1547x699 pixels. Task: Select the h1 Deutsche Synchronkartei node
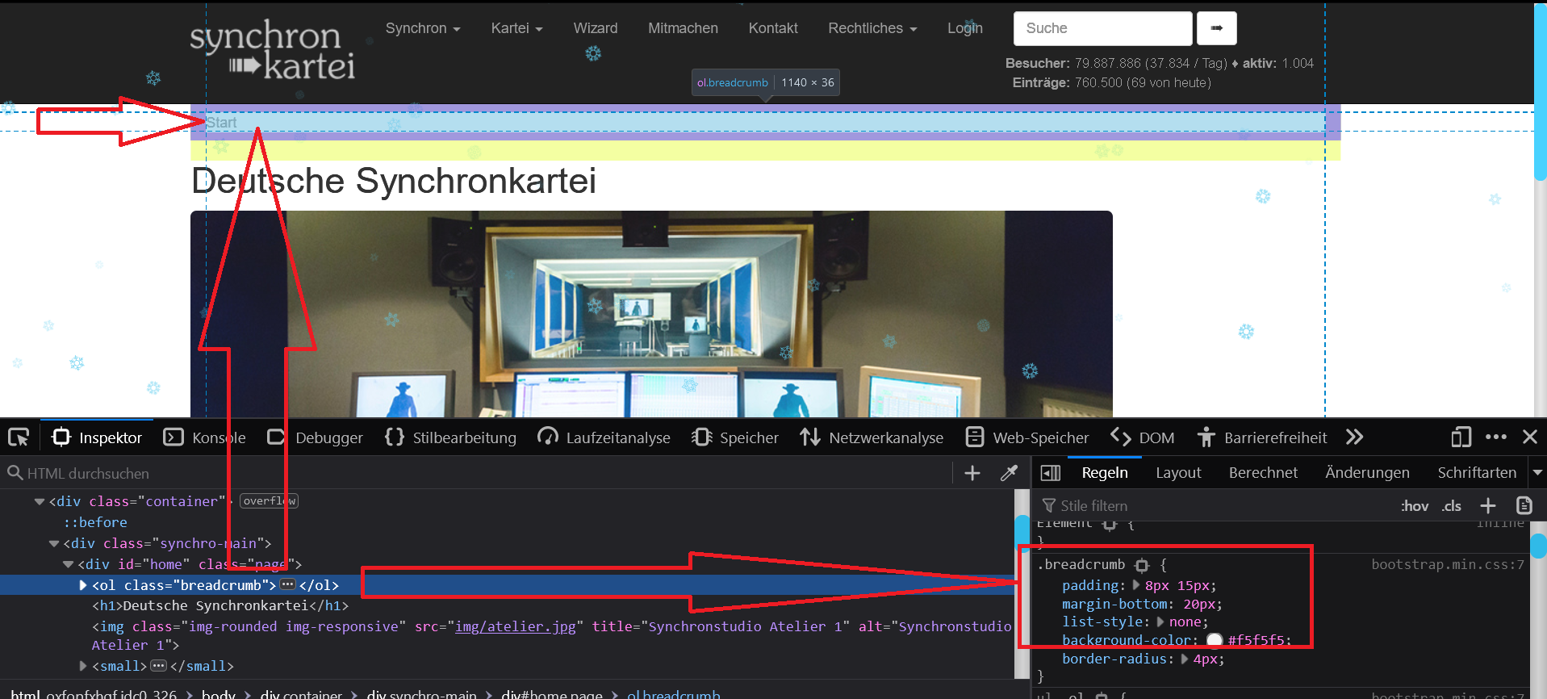220,605
